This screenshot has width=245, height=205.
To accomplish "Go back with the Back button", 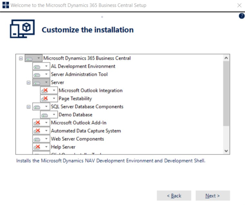I will pos(174,196).
